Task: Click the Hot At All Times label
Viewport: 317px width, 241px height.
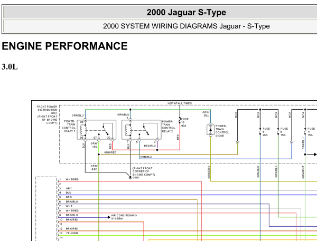Action: pyautogui.click(x=180, y=103)
